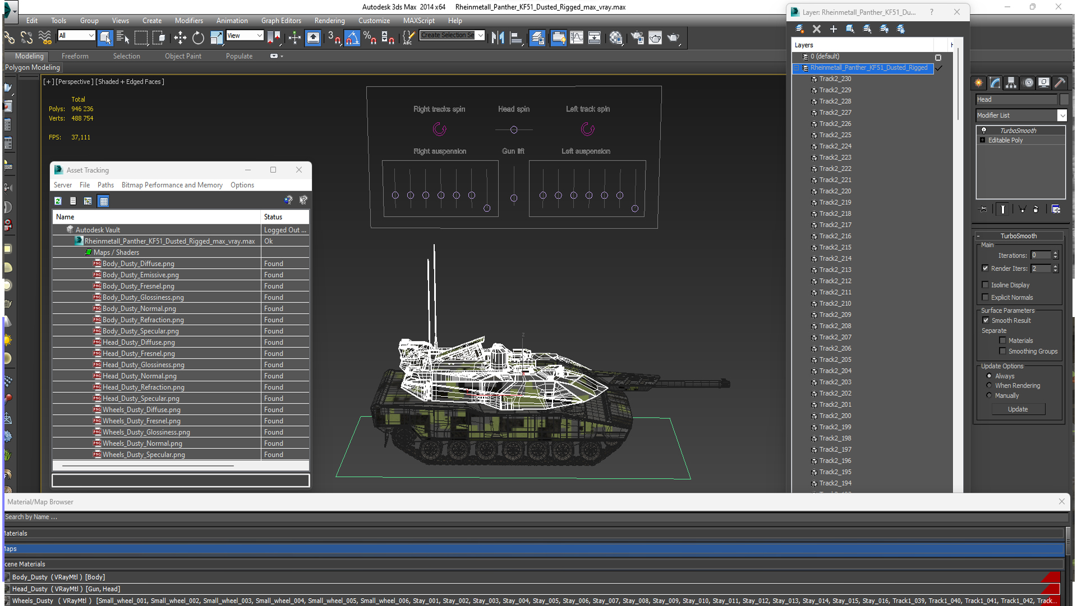The image size is (1077, 606).
Task: Open Bitmap Performance and Memory menu
Action: (x=172, y=185)
